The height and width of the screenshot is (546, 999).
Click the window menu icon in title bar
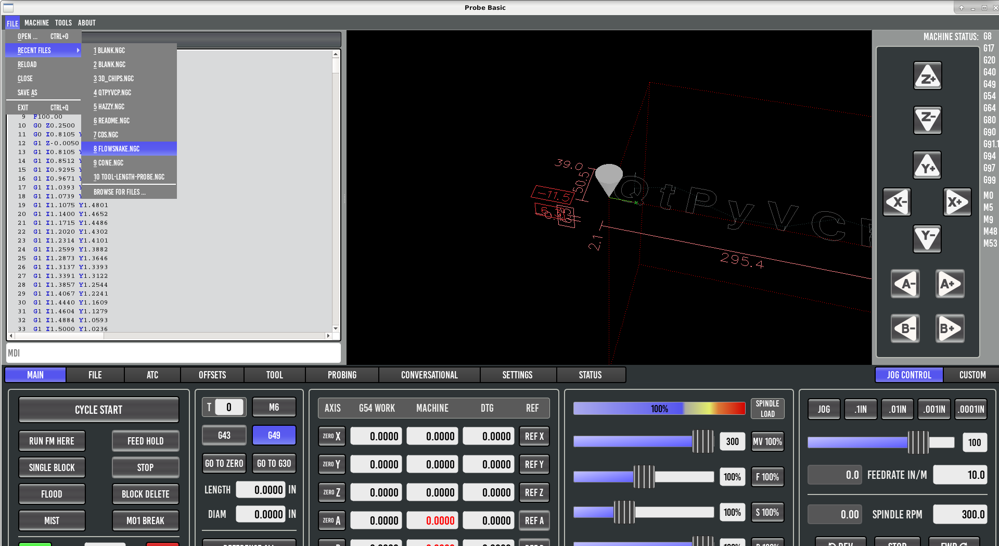click(x=8, y=7)
